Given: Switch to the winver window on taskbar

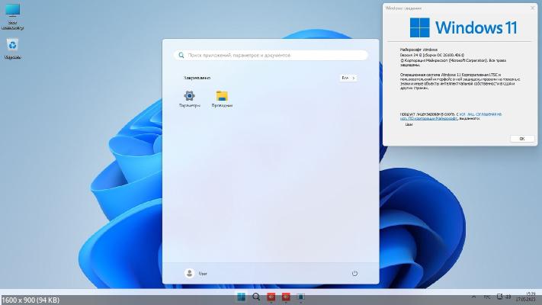Looking at the screenshot, I should click(x=300, y=297).
